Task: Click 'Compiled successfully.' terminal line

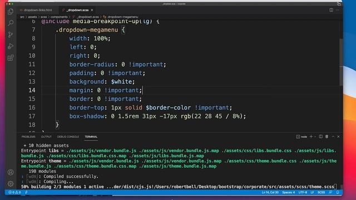Action: (71, 177)
